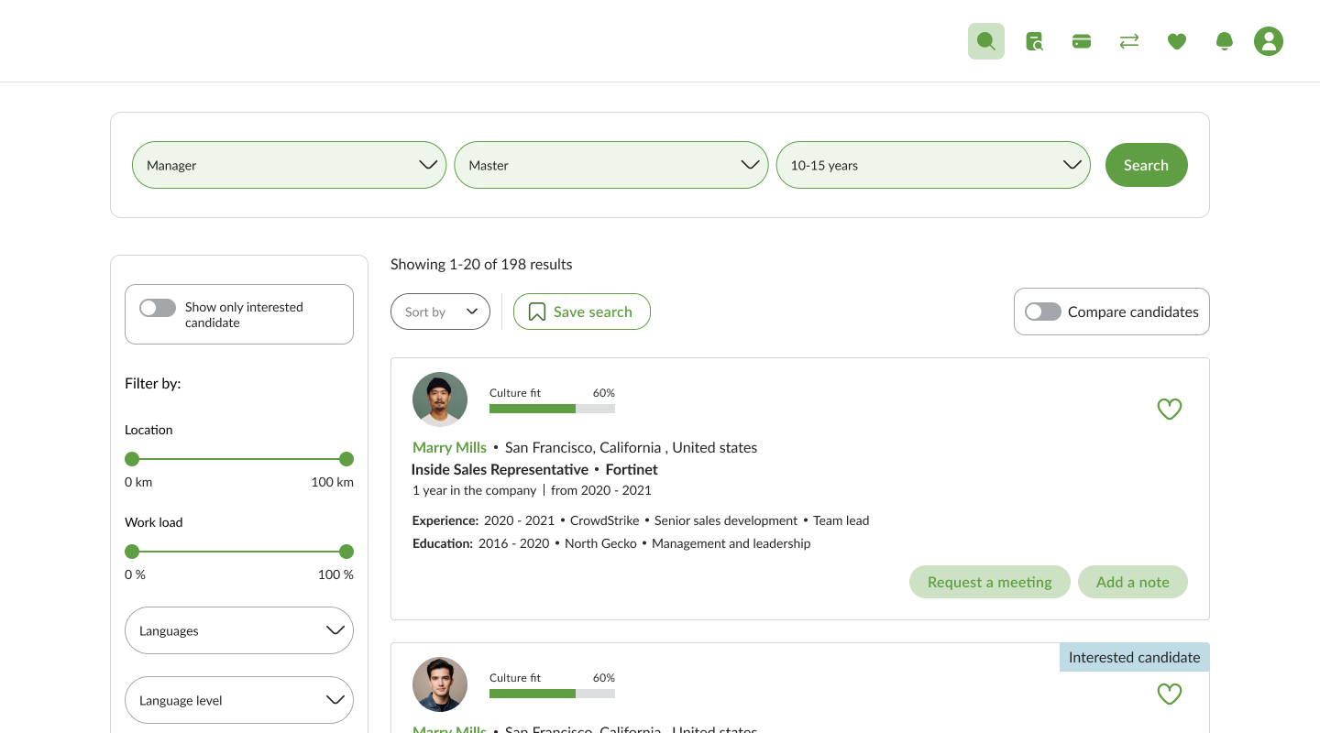Screen dimensions: 1320x733
Task: Enable the Compare candidates toggle
Action: (x=1043, y=312)
